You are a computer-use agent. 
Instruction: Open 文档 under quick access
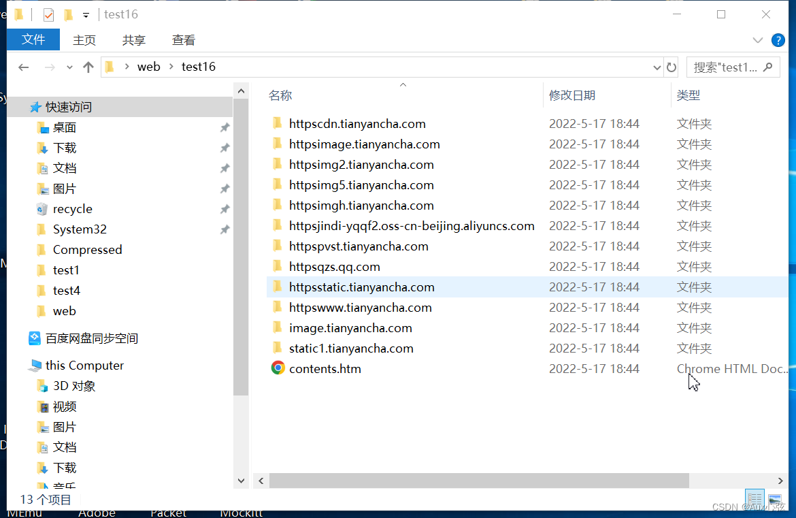click(x=65, y=168)
